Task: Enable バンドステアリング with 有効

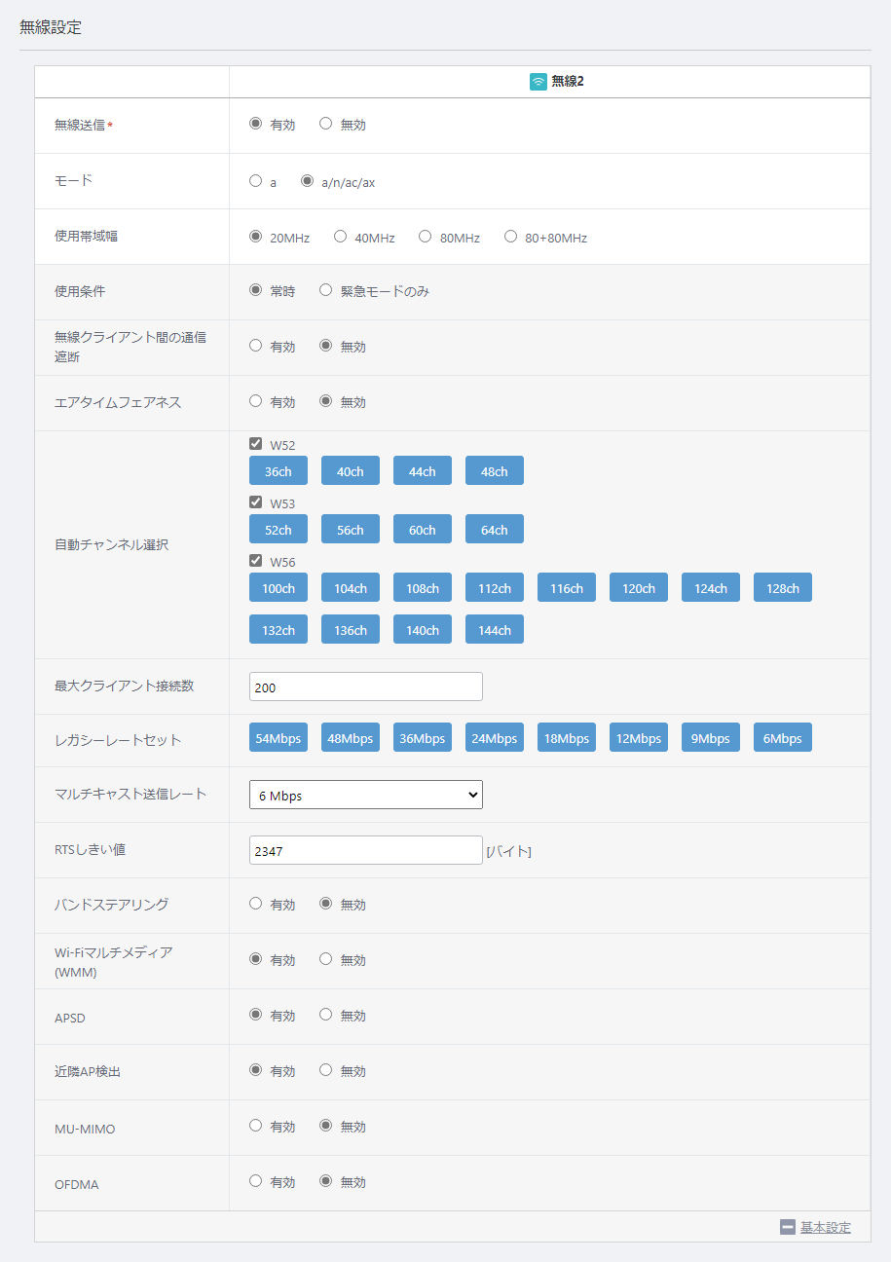Action: [256, 904]
